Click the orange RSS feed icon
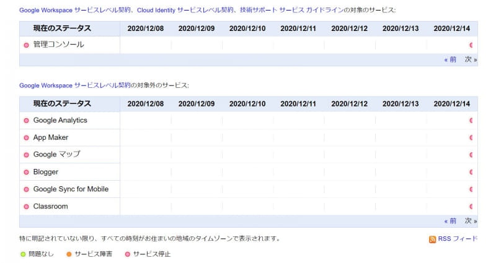 click(432, 239)
